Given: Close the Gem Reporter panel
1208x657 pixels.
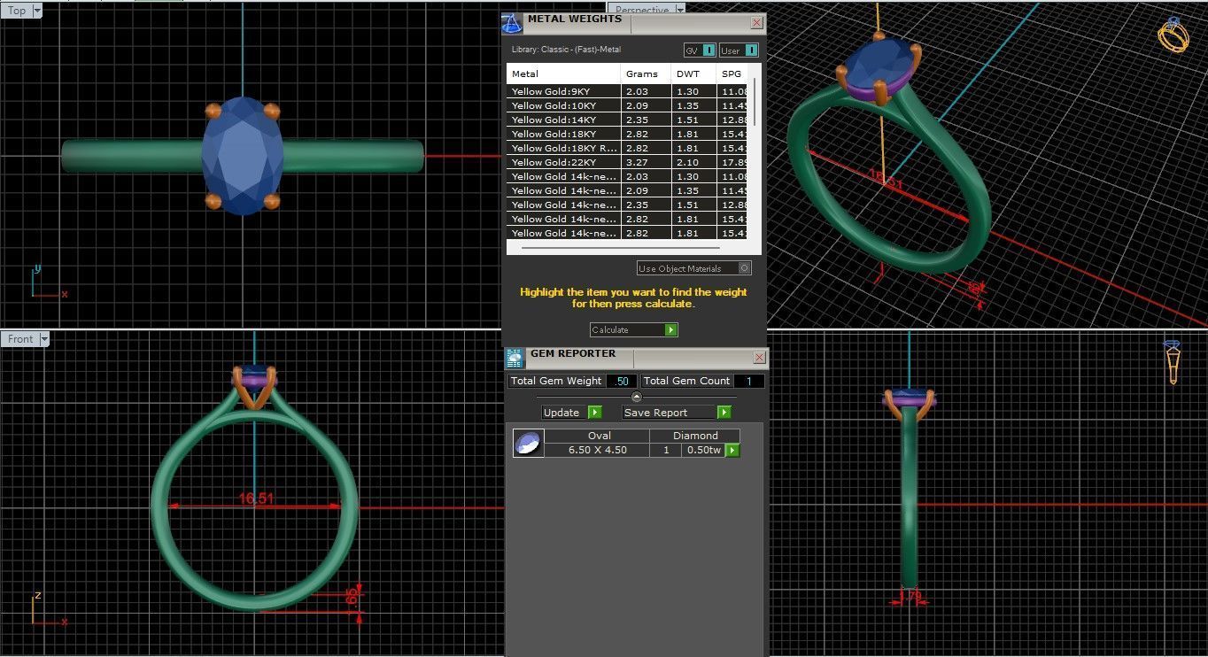Looking at the screenshot, I should click(x=759, y=358).
